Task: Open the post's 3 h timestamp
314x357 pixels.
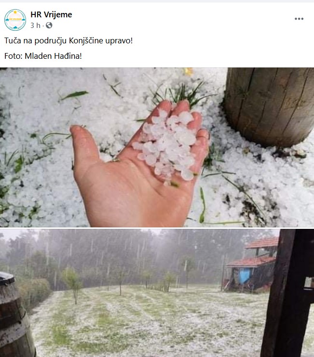Action: tap(35, 25)
